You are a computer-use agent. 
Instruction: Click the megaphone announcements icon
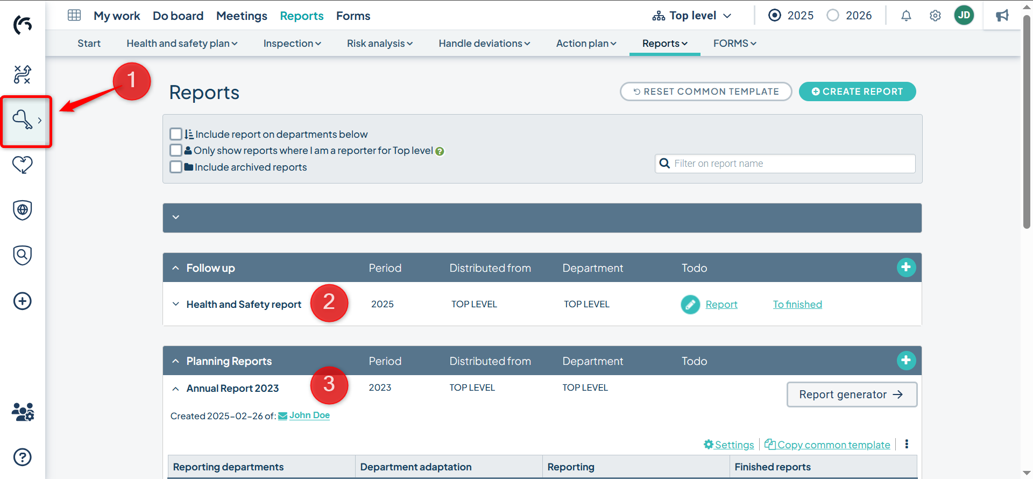(1002, 16)
